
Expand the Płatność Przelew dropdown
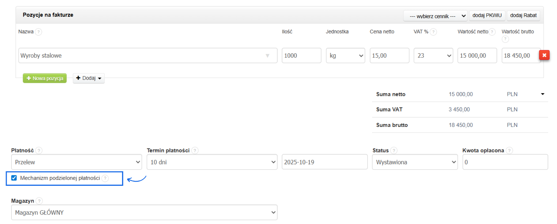(x=77, y=162)
